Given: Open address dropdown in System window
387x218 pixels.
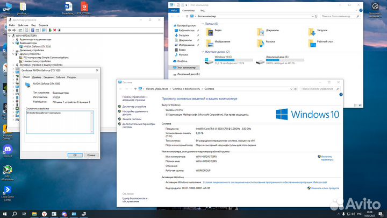Looking at the screenshot, I should pos(291,89).
